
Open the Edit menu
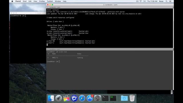[30, 1]
